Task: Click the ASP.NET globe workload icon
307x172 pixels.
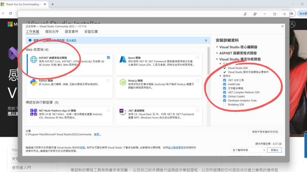Action: (34, 59)
